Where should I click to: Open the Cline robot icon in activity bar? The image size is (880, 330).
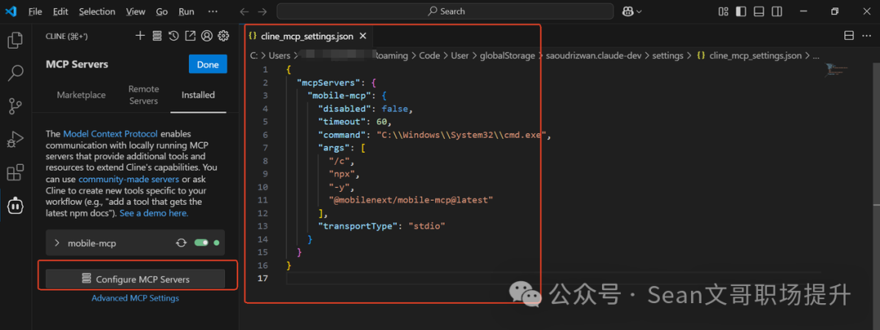tap(15, 206)
